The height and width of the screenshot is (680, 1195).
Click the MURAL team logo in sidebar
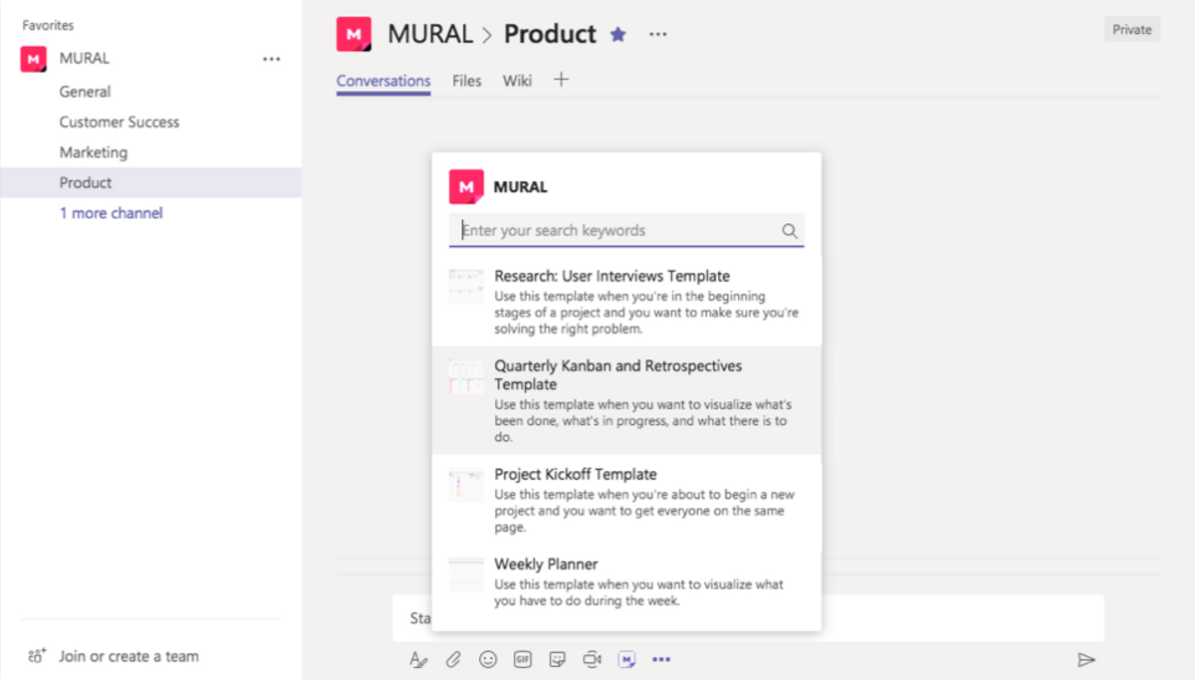click(34, 59)
